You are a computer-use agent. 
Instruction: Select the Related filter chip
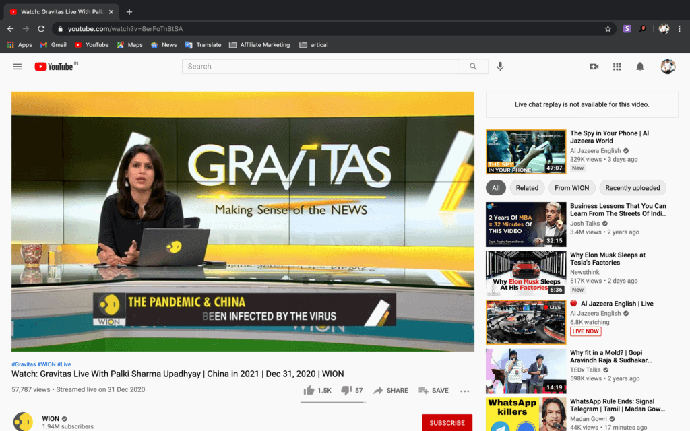point(527,188)
